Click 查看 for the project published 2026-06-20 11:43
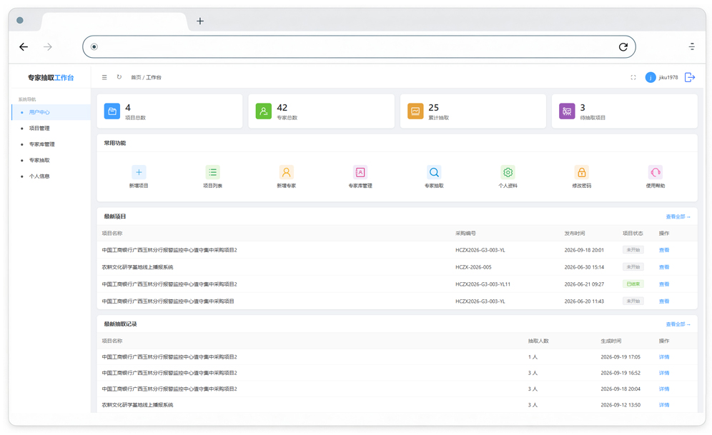Viewport: 712px width, 435px height. pos(664,301)
